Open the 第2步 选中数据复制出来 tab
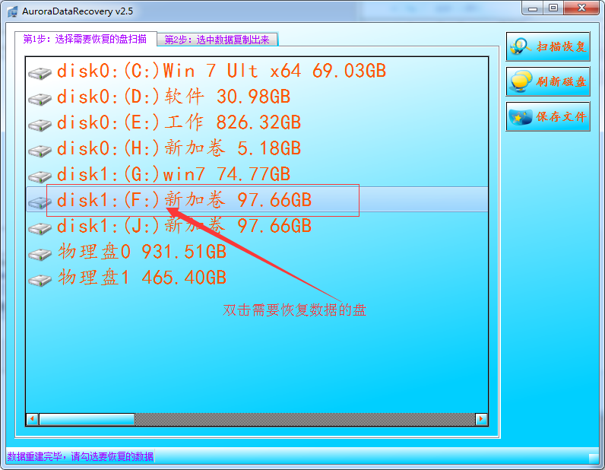This screenshot has width=605, height=470. tap(217, 40)
